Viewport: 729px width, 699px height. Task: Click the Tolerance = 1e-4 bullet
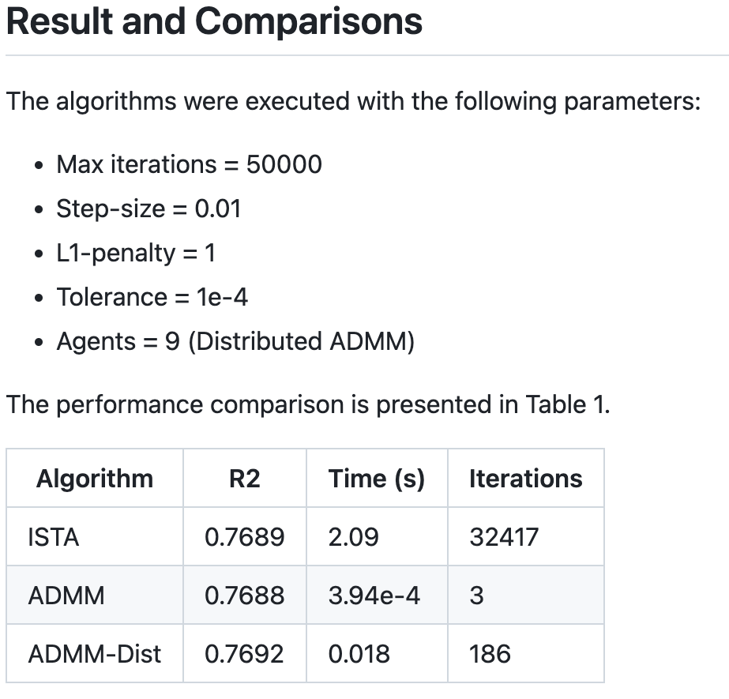pyautogui.click(x=152, y=297)
